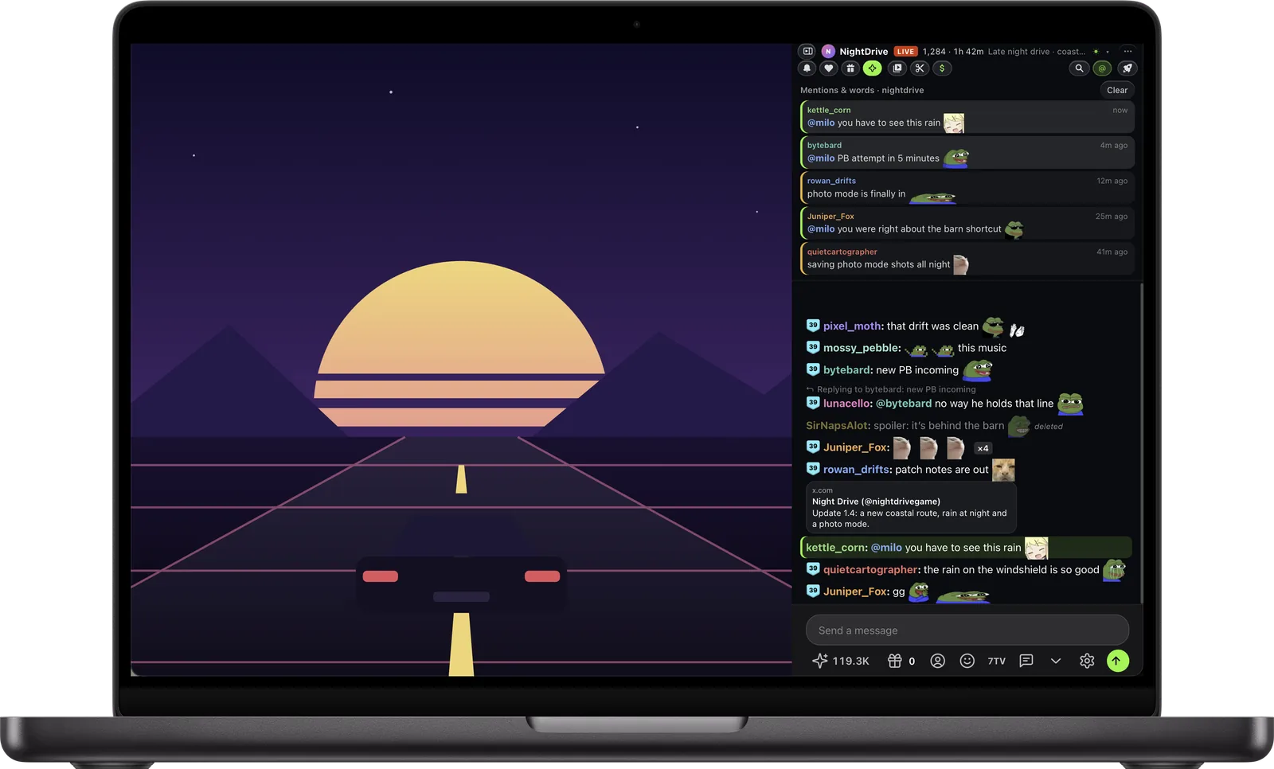The image size is (1274, 769).
Task: Click the heart follow icon
Action: coord(829,68)
